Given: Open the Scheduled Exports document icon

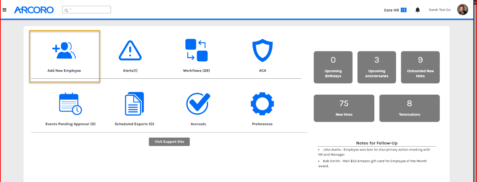Looking at the screenshot, I should click(x=134, y=104).
